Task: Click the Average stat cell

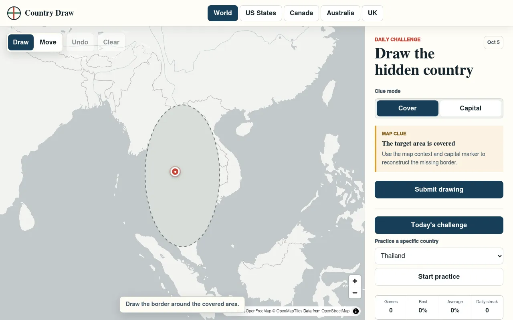Action: 455,307
